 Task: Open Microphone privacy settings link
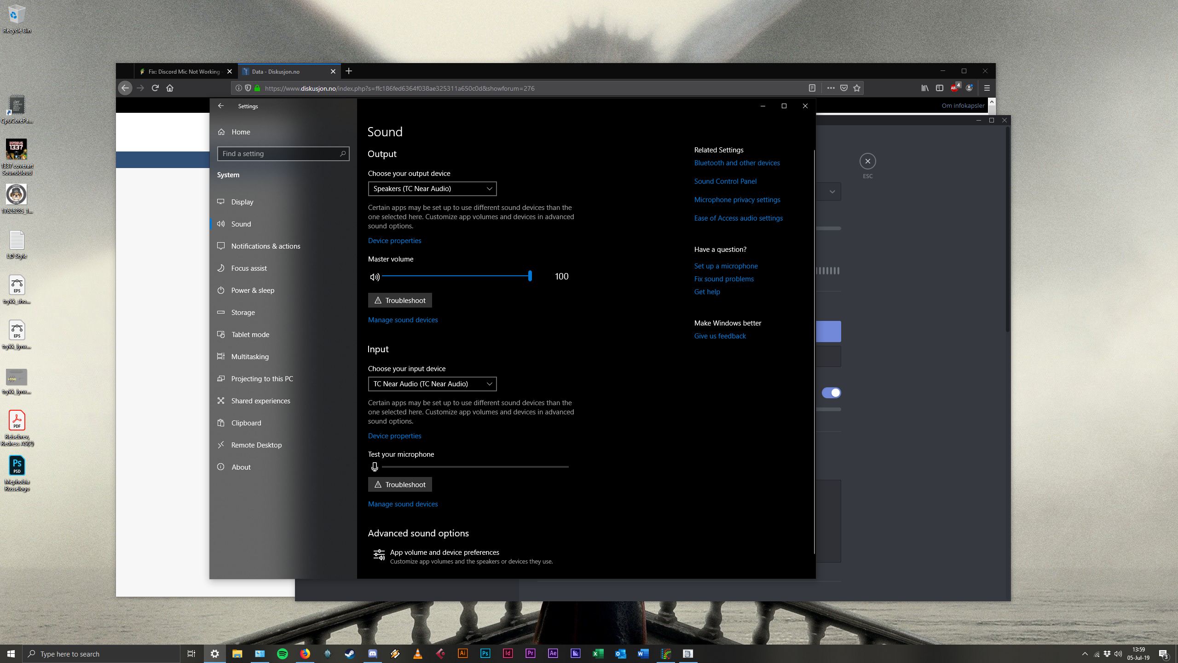pos(737,200)
